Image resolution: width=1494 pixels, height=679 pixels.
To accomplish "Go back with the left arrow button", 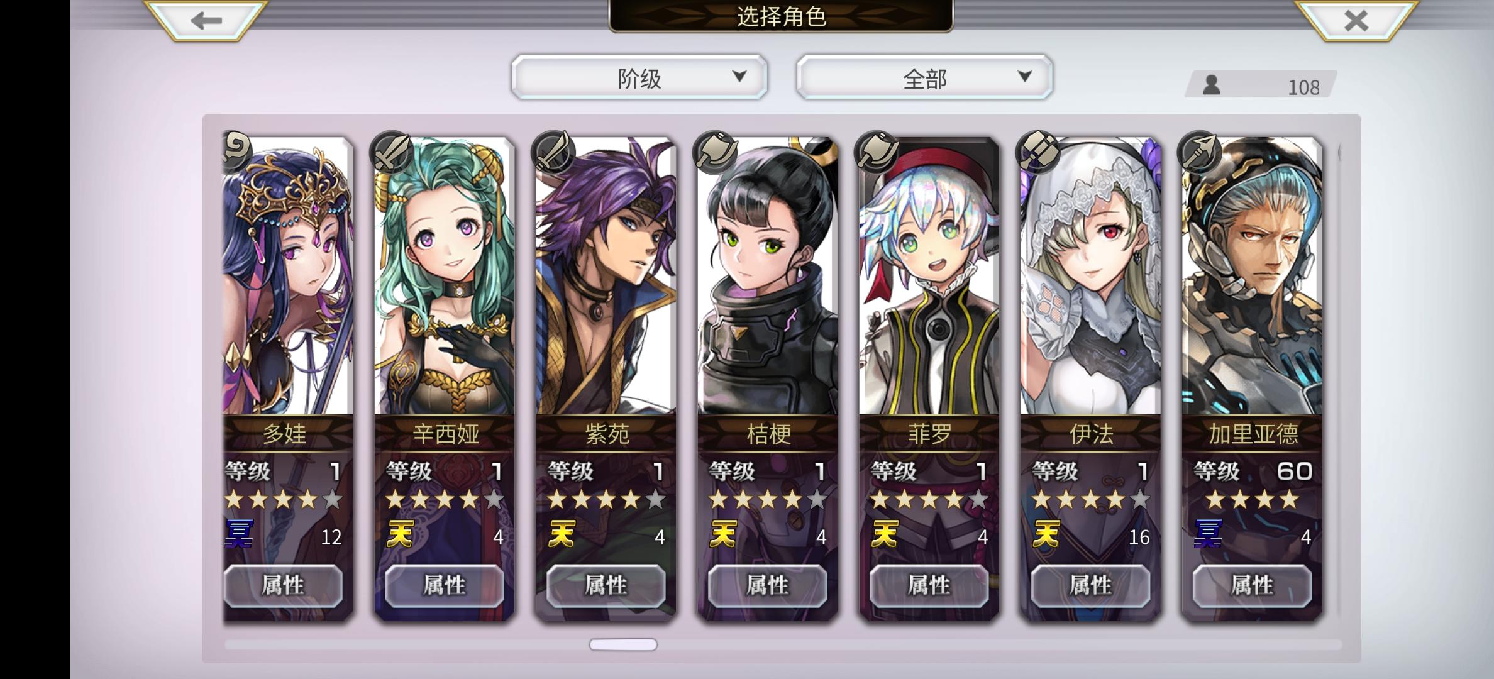I will (x=206, y=21).
